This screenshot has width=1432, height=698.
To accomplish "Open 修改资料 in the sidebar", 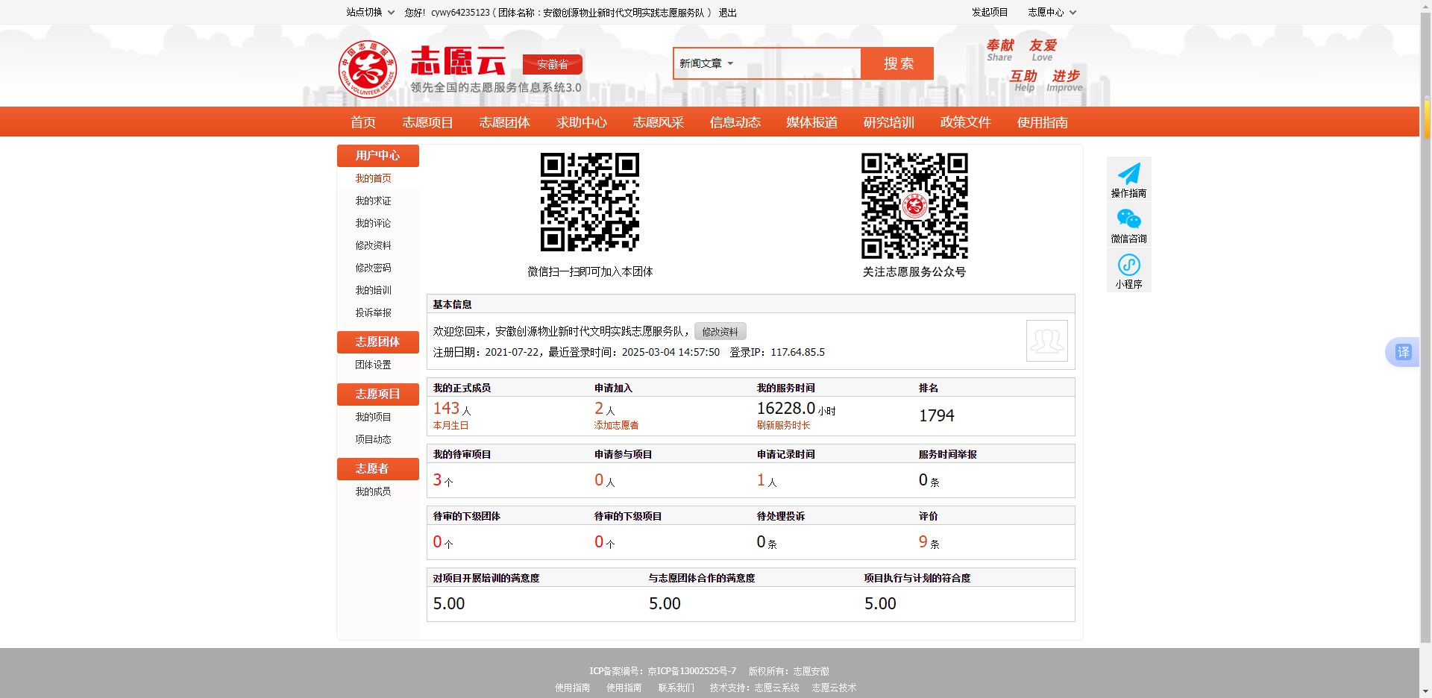I will coord(373,245).
